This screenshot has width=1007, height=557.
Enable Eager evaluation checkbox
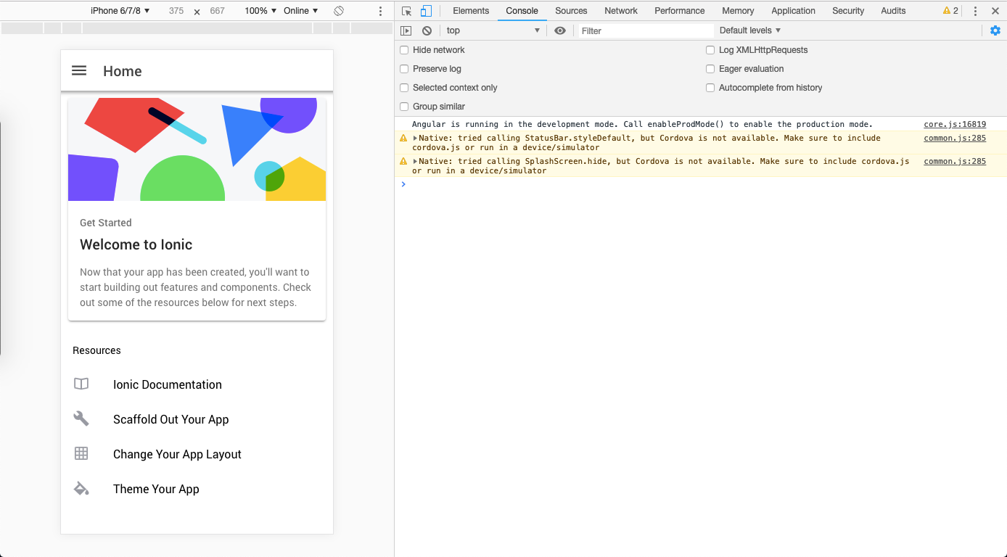click(710, 69)
